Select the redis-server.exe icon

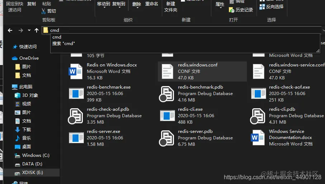point(76,138)
